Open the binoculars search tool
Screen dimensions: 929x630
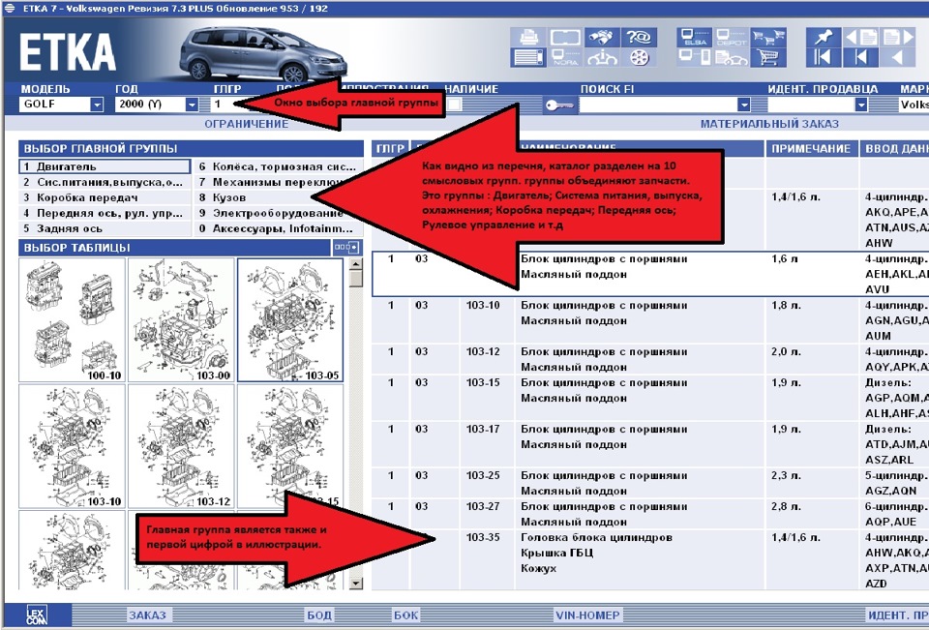click(x=602, y=38)
